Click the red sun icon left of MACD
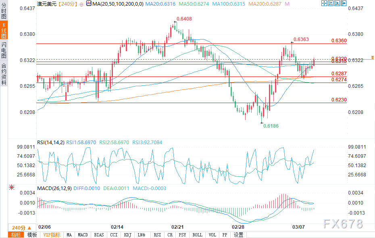 11,187
